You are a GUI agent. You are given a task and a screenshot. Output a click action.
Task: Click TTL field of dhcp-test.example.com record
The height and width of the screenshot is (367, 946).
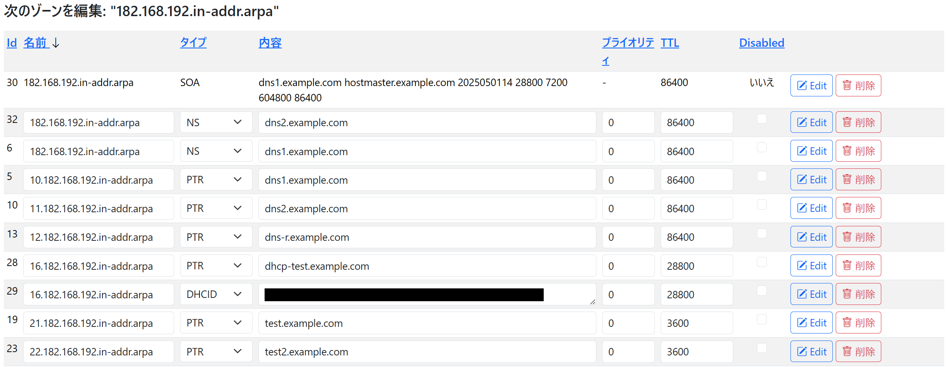697,266
